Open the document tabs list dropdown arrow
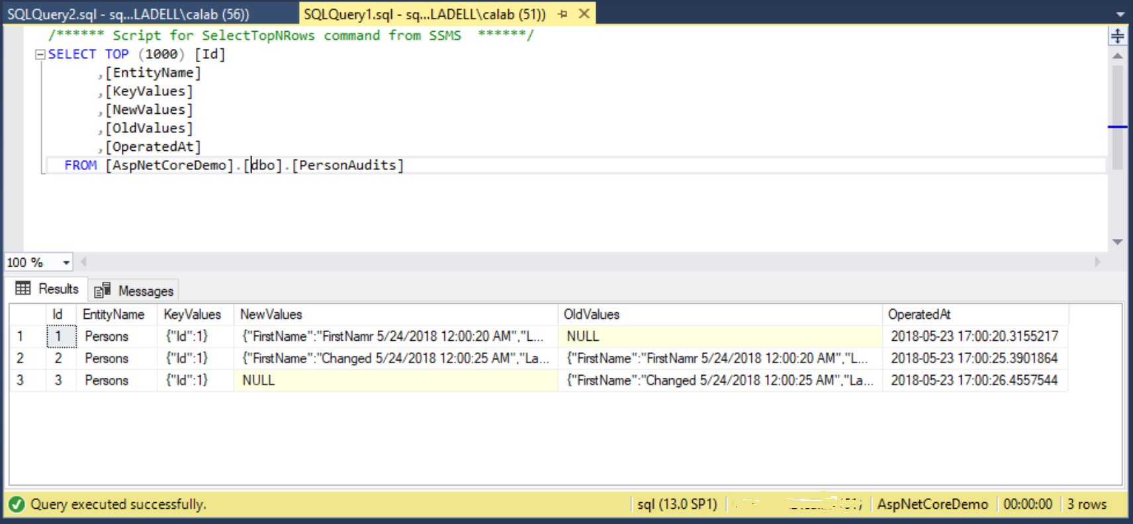This screenshot has height=524, width=1133. coord(1120,14)
